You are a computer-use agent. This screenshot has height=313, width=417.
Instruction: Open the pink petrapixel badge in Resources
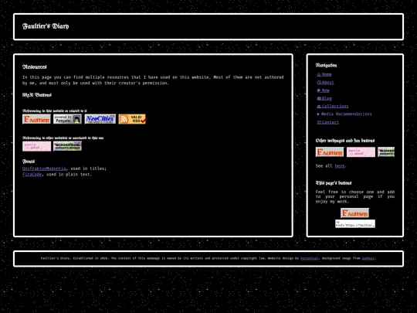click(37, 146)
